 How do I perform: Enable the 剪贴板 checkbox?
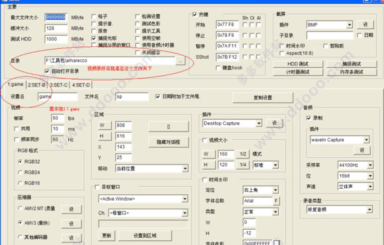[x=326, y=46]
